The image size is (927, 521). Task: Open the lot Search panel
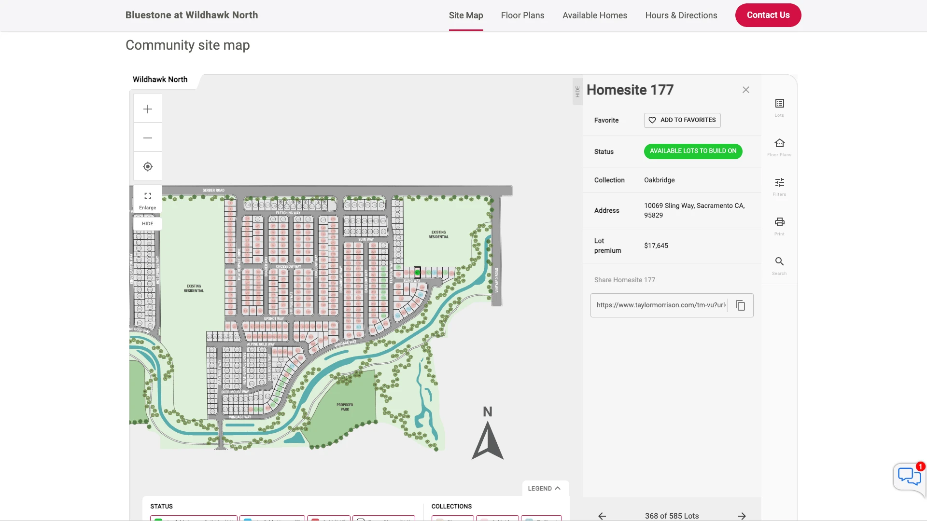(x=779, y=266)
